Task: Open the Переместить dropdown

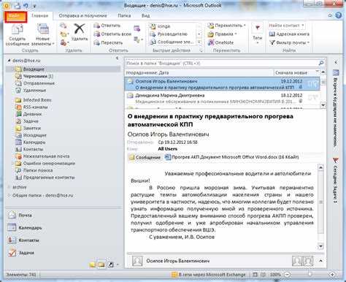Action: tap(226, 26)
